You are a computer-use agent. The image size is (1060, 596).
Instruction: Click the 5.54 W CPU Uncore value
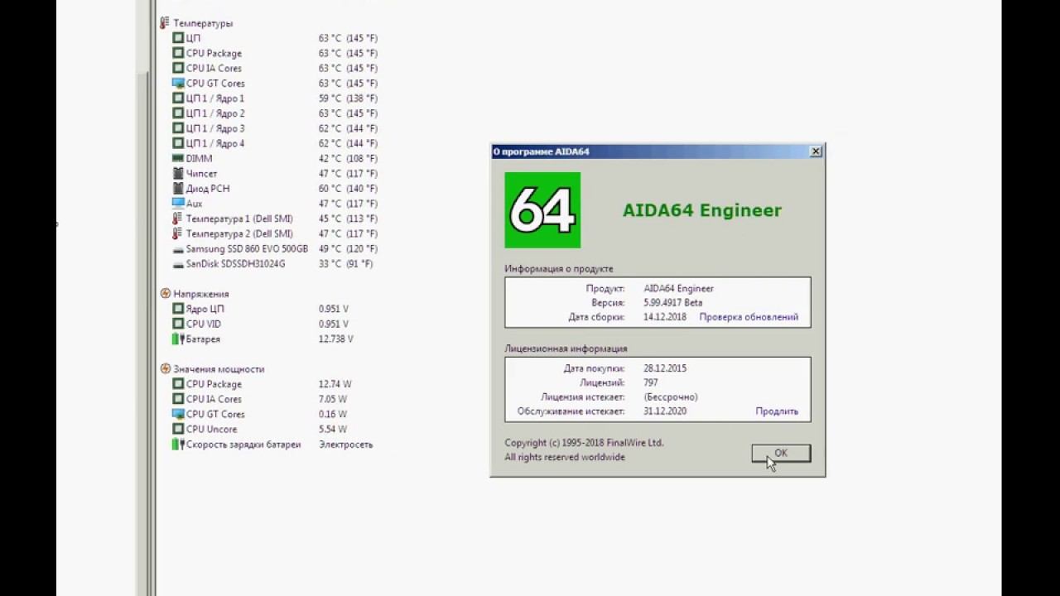pyautogui.click(x=333, y=430)
